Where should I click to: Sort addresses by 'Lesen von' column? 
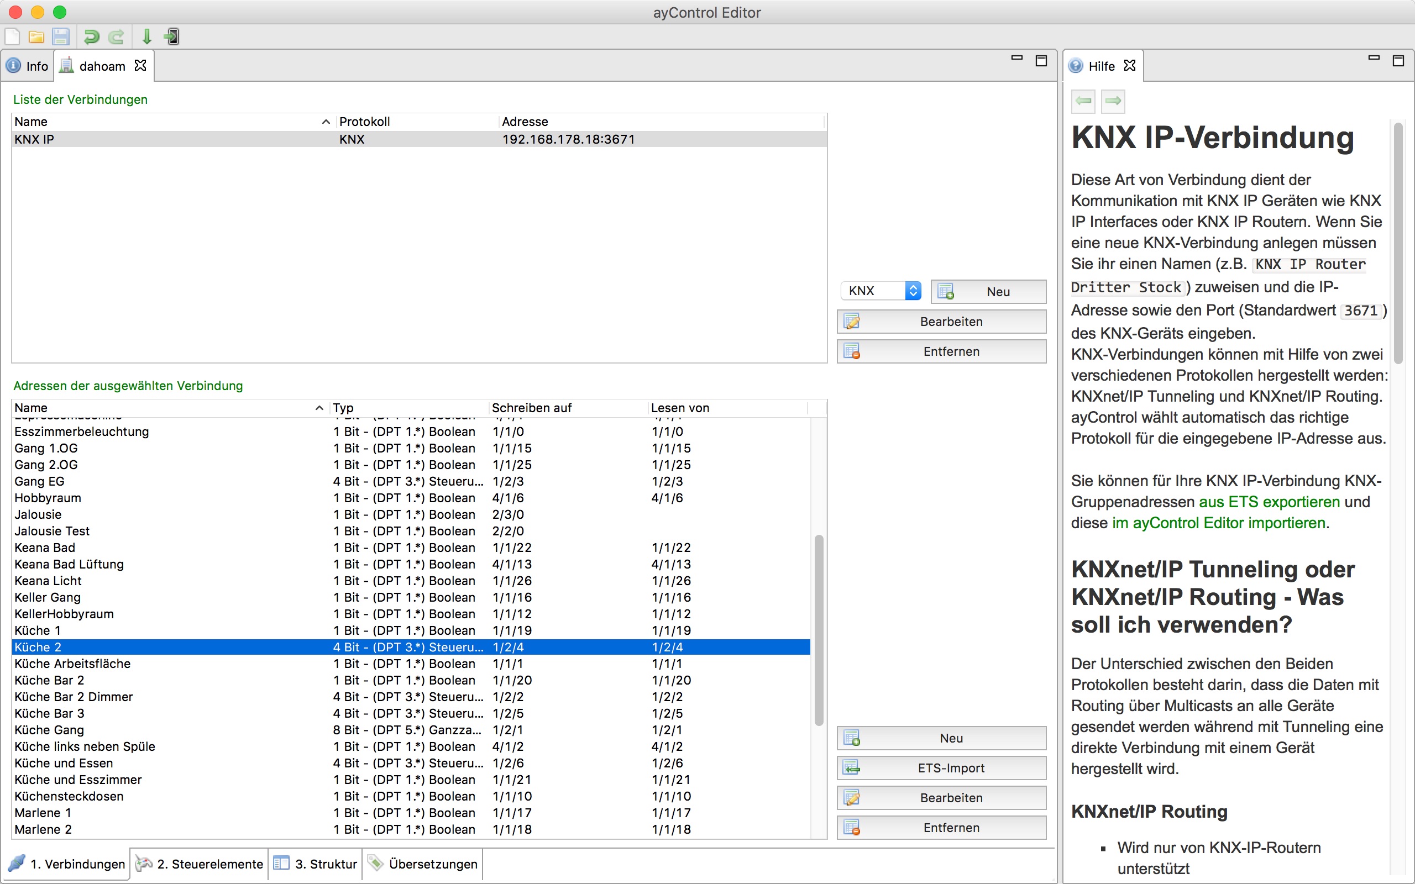coord(728,408)
